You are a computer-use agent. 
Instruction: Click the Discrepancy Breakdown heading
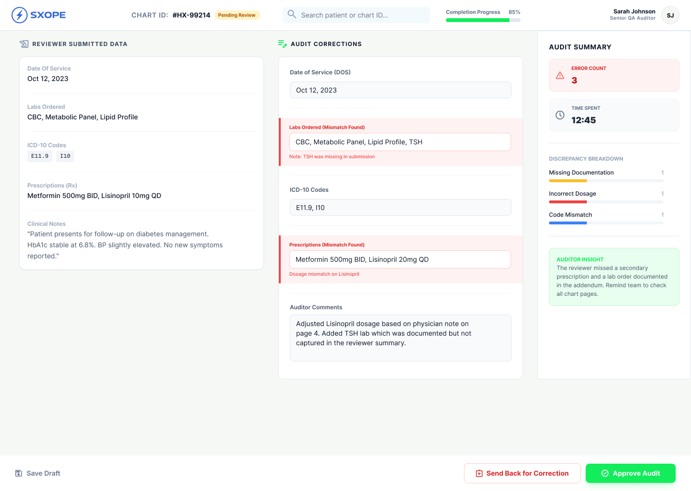[x=586, y=159]
